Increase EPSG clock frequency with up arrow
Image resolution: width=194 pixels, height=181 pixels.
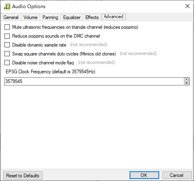pos(186,79)
